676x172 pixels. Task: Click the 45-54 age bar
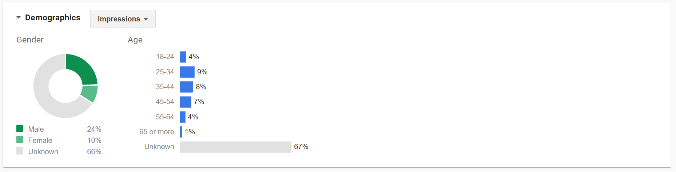click(x=186, y=102)
